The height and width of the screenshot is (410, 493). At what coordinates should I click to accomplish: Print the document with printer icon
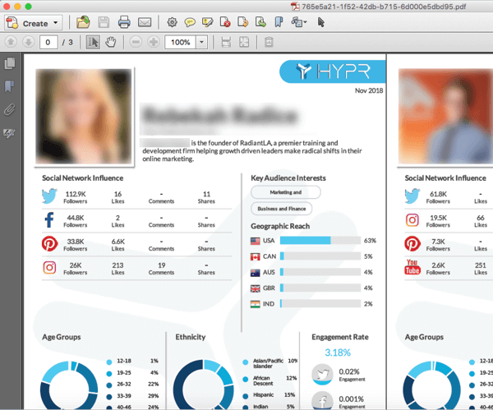click(x=124, y=23)
